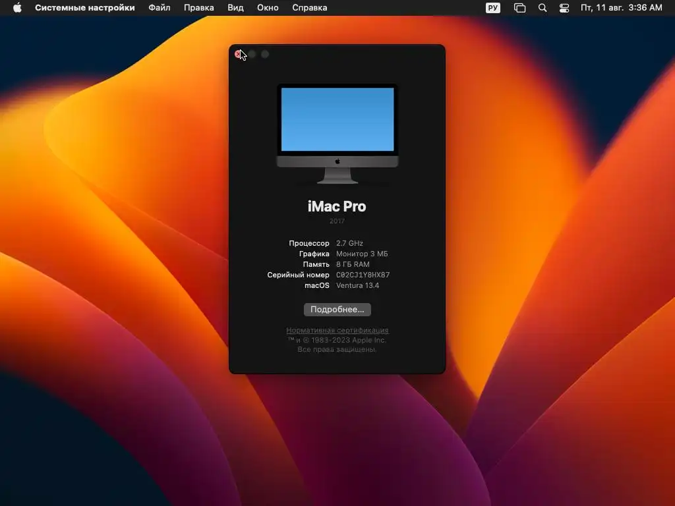Viewport: 675px width, 506px height.
Task: Open Spotlight search magnifier
Action: (x=543, y=8)
